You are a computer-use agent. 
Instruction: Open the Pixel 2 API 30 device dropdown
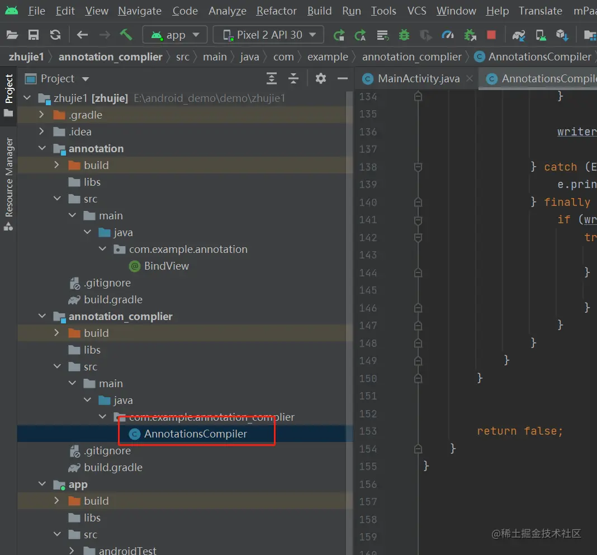[x=268, y=35]
